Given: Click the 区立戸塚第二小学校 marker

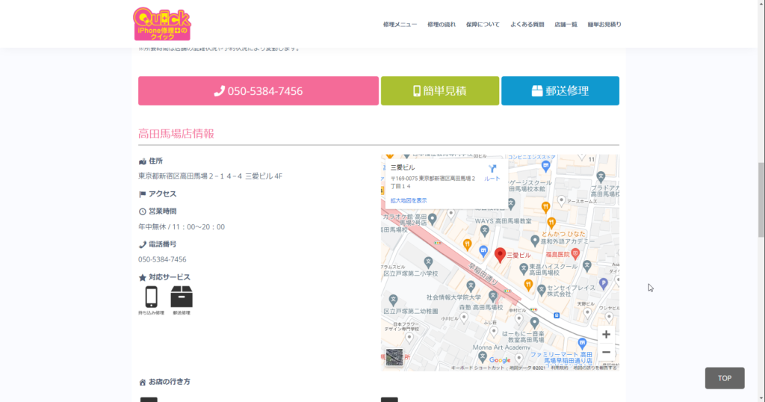Looking at the screenshot, I should tap(428, 262).
